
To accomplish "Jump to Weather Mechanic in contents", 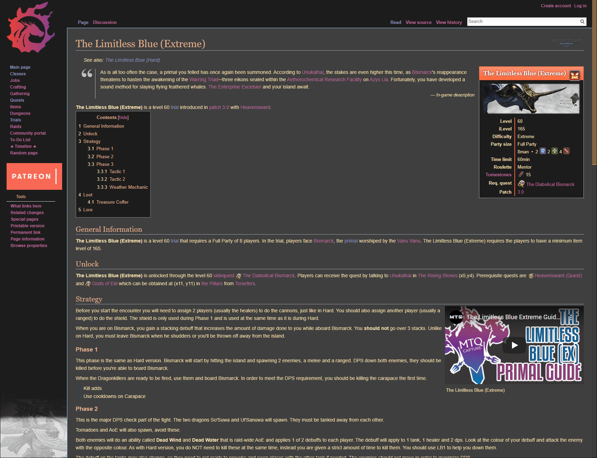I will tap(128, 187).
